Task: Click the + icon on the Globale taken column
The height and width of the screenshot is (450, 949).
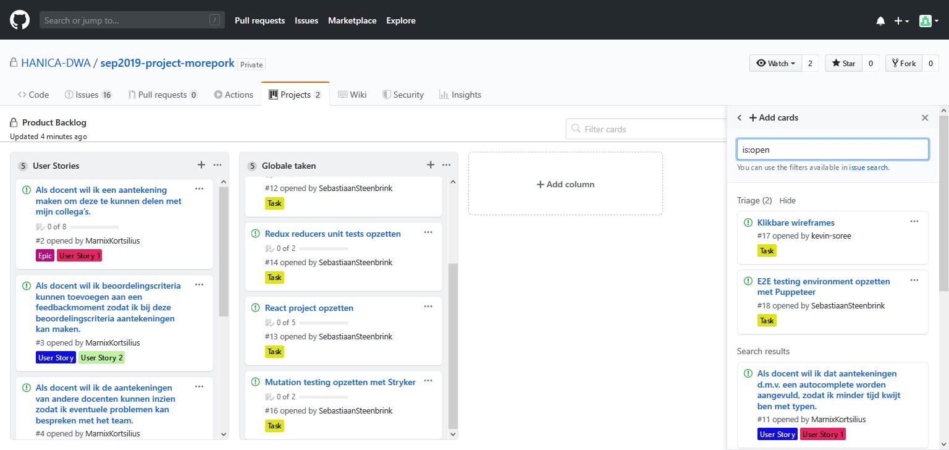Action: [430, 165]
